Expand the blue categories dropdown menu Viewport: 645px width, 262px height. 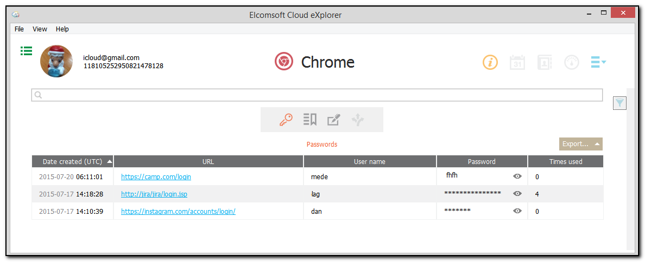tap(598, 62)
